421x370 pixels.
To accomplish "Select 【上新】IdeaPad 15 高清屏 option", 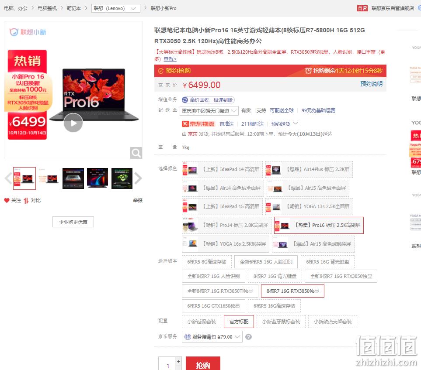I will [223, 206].
